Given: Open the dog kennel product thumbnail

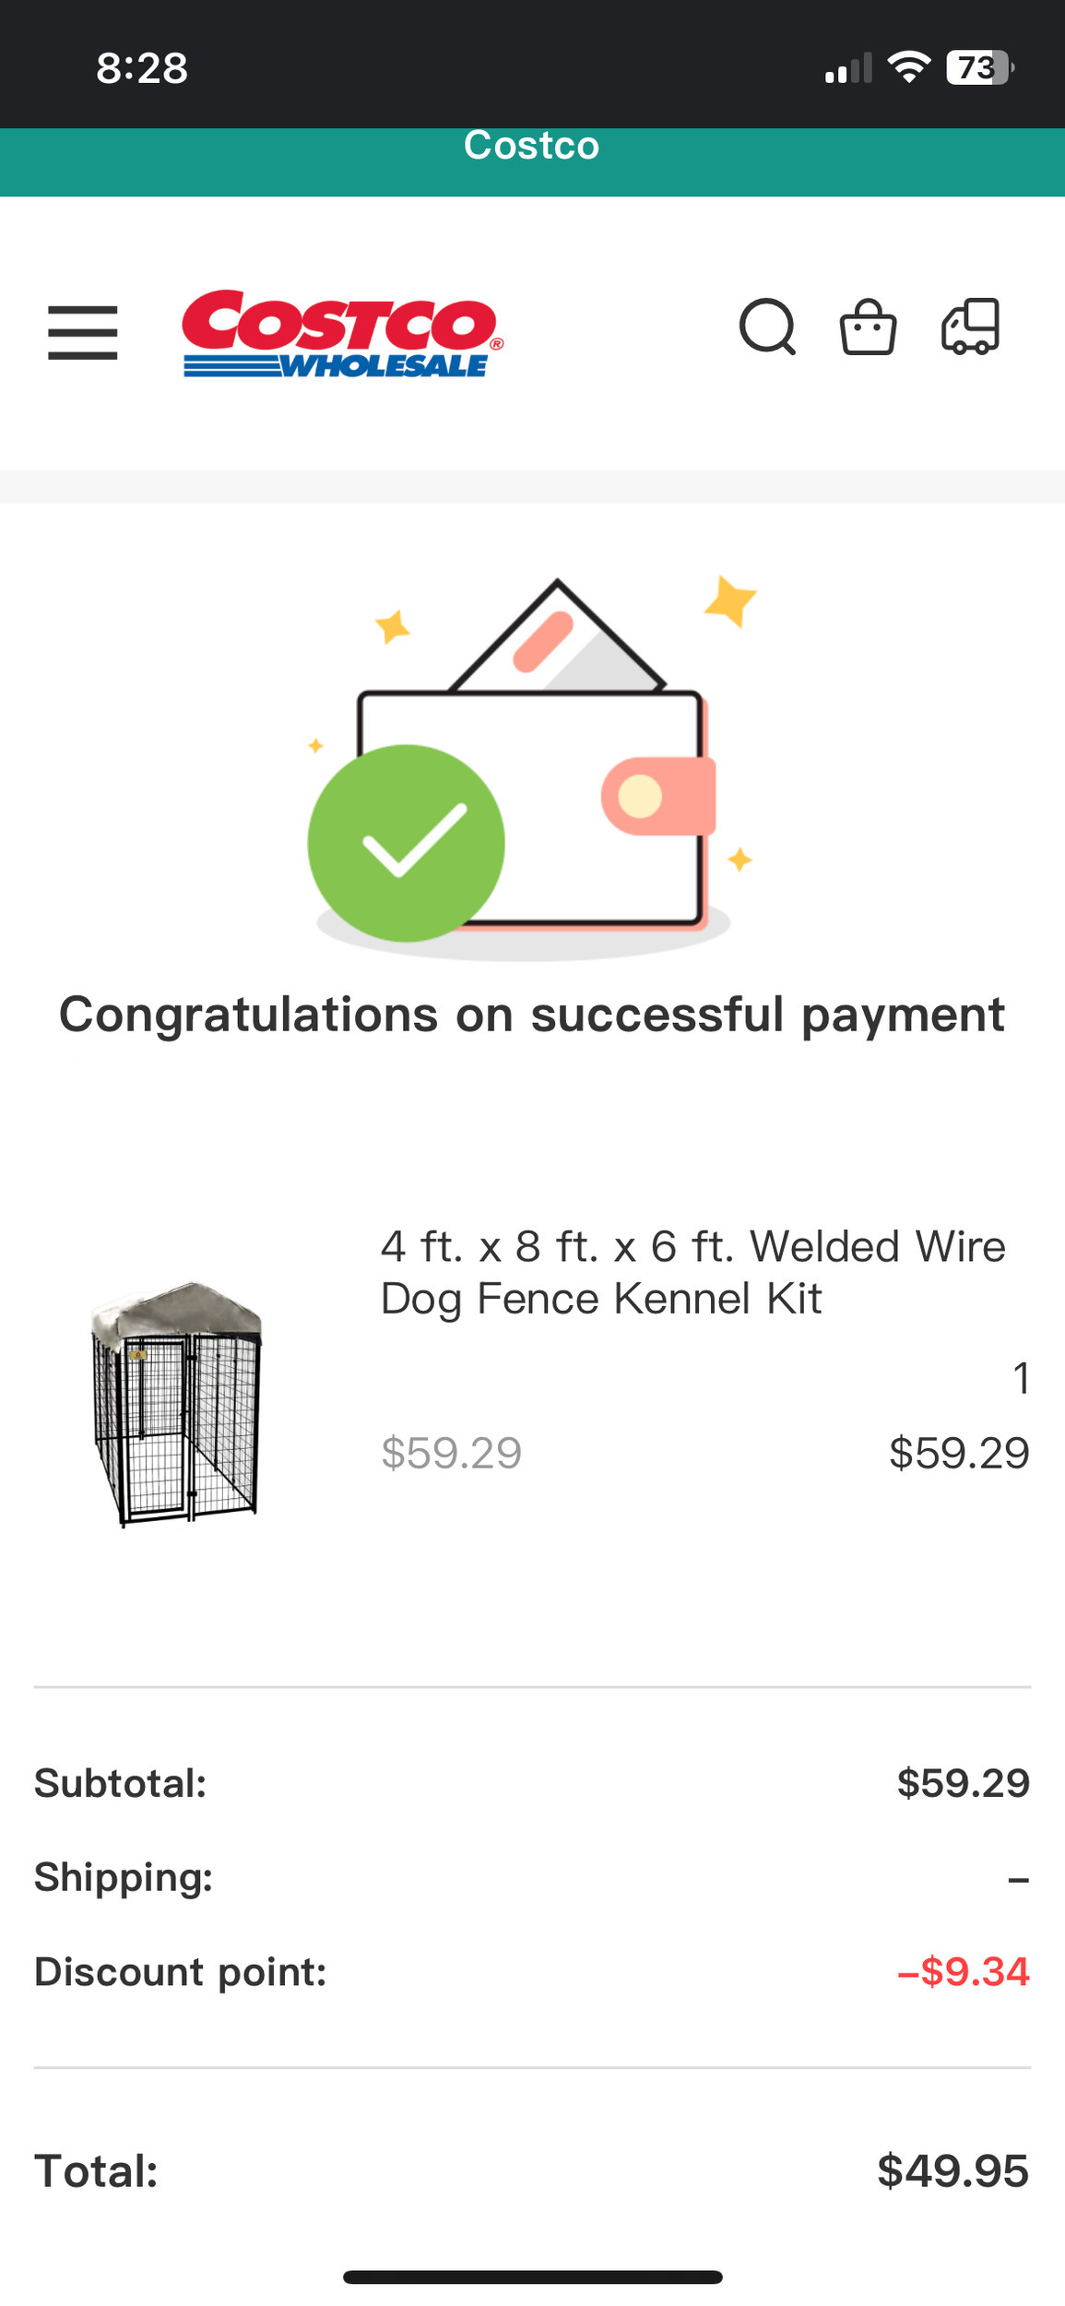Looking at the screenshot, I should 176,1404.
